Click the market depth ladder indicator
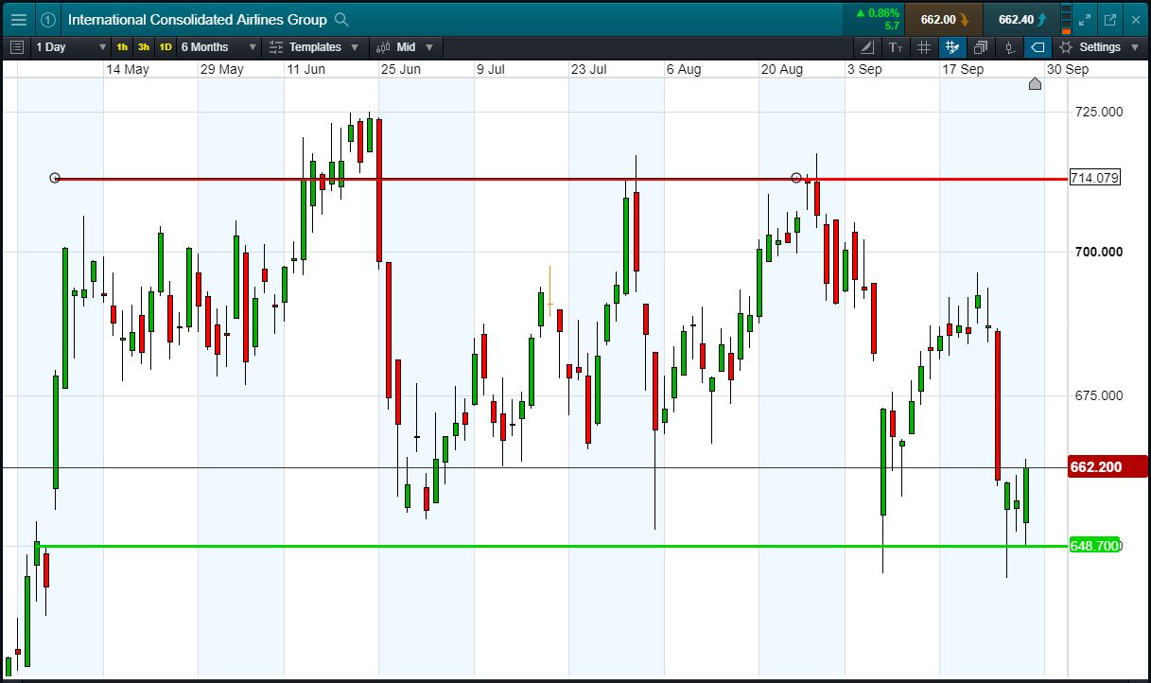The width and height of the screenshot is (1151, 683). [1067, 19]
